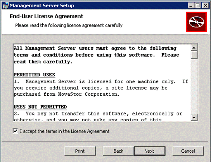Viewport: 211px width, 162px height.
Task: Click the bold intro paragraph in license box
Action: pyautogui.click(x=97, y=55)
